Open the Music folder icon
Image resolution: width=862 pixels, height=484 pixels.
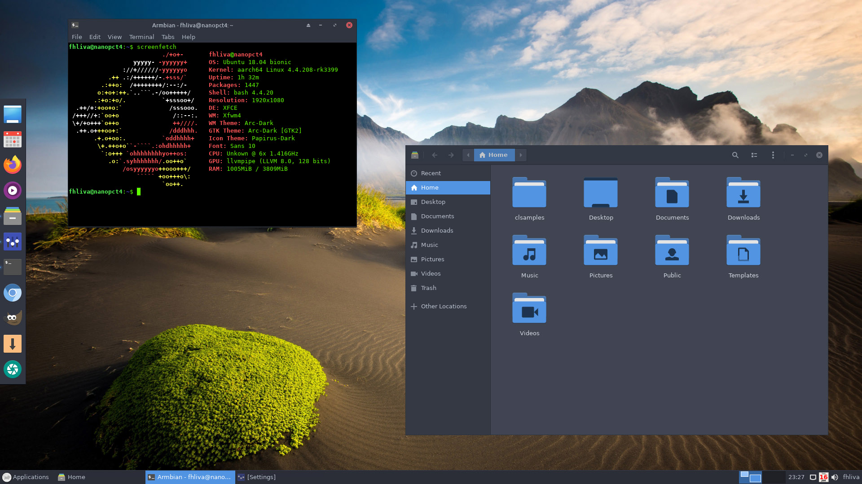tap(529, 251)
